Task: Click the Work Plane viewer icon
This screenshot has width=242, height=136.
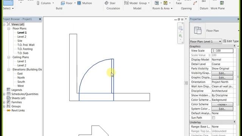Action: point(222,3)
